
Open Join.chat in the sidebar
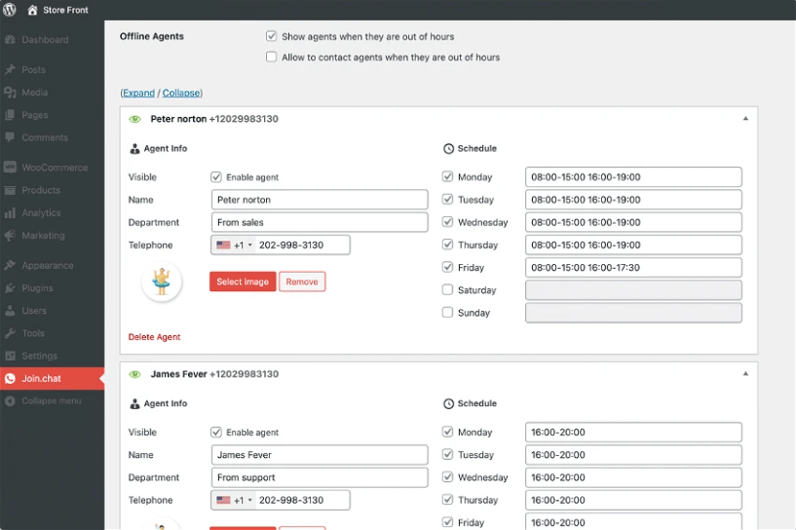[42, 378]
